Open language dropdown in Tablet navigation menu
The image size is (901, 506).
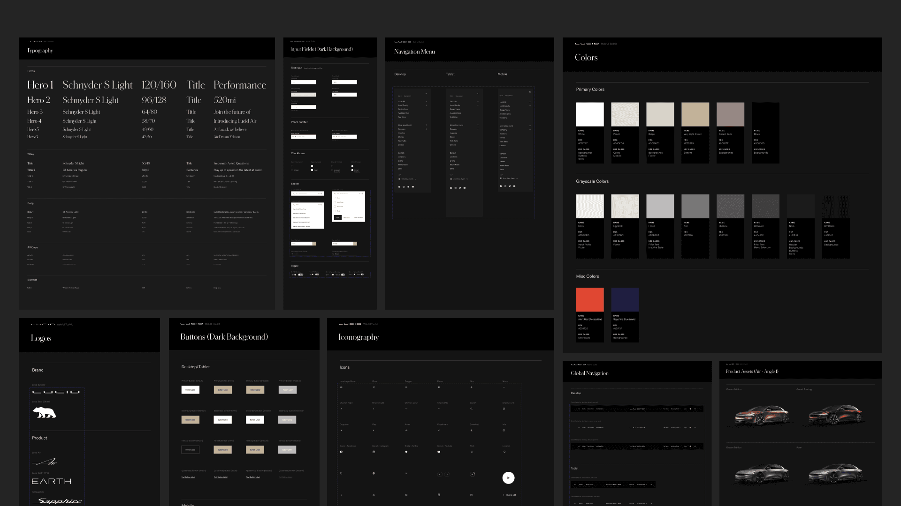[x=459, y=179]
